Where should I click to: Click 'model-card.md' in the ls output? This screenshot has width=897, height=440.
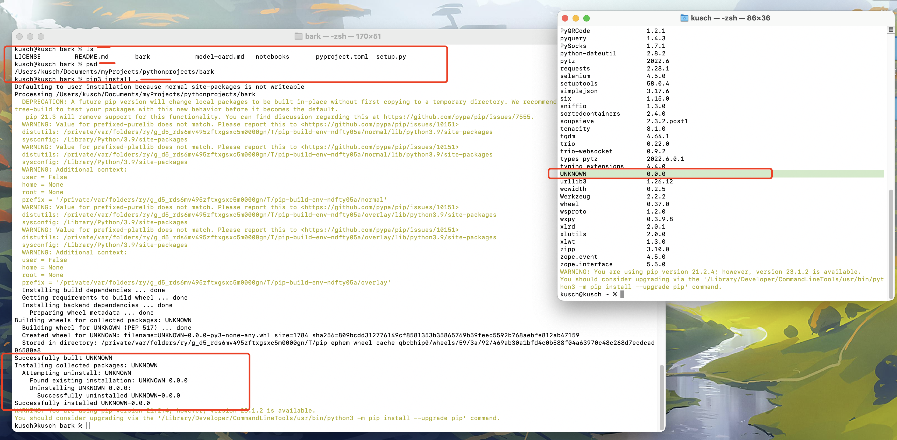tap(219, 56)
